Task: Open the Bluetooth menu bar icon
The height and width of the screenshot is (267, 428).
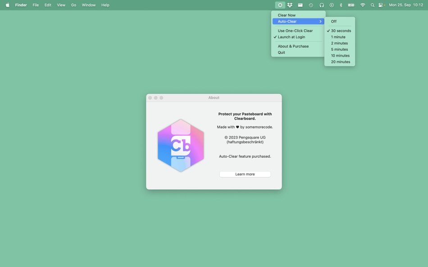Action: tap(341, 5)
